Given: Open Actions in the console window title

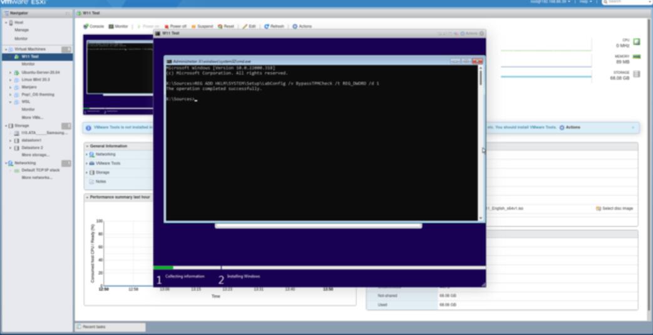Looking at the screenshot, I should pos(469,33).
